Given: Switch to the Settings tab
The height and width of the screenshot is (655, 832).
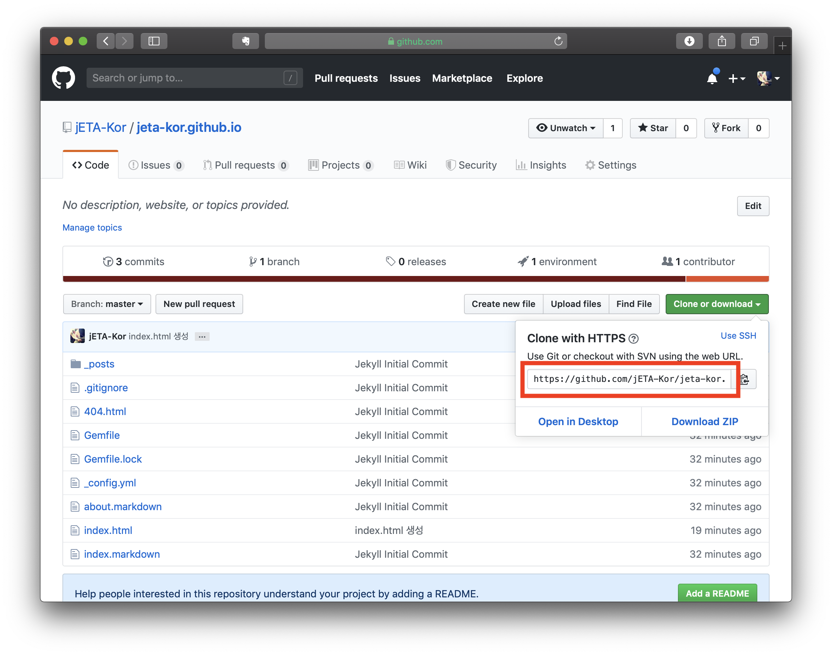Looking at the screenshot, I should pyautogui.click(x=611, y=165).
